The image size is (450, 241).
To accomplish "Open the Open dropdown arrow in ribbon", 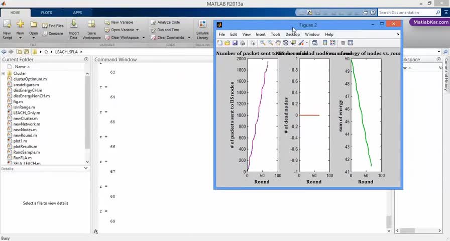I will (x=34, y=38).
